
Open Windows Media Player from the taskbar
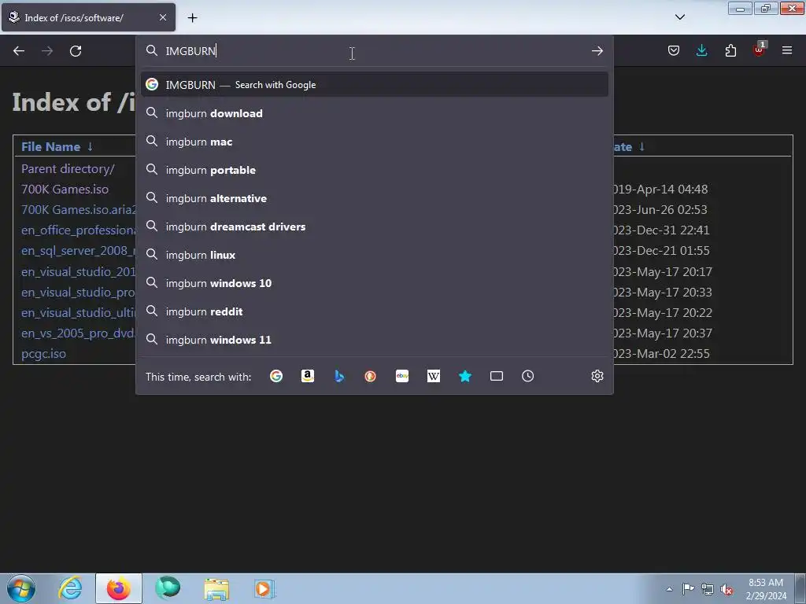pyautogui.click(x=264, y=588)
